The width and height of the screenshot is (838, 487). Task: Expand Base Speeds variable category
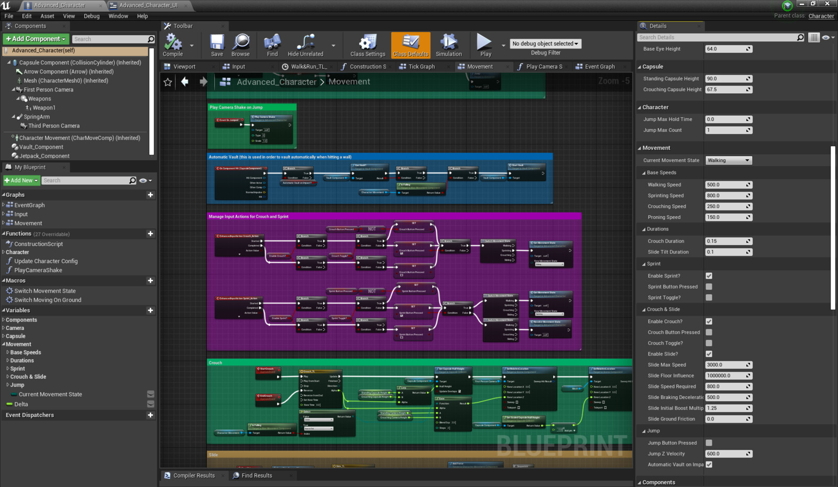[7, 352]
